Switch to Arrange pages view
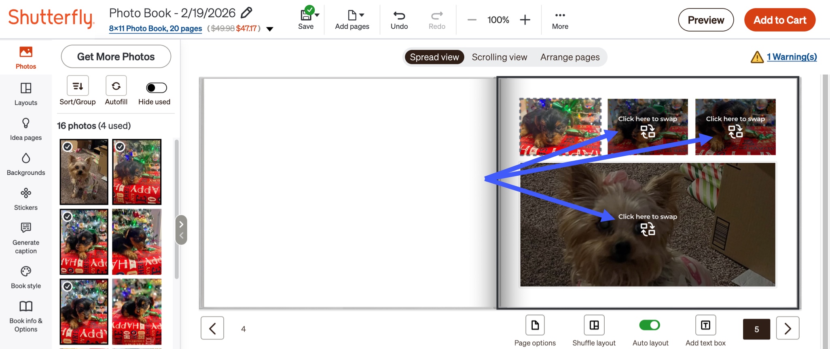This screenshot has height=349, width=830. 570,57
